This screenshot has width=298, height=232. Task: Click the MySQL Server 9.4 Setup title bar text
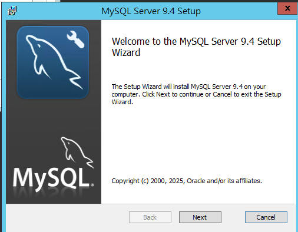151,11
